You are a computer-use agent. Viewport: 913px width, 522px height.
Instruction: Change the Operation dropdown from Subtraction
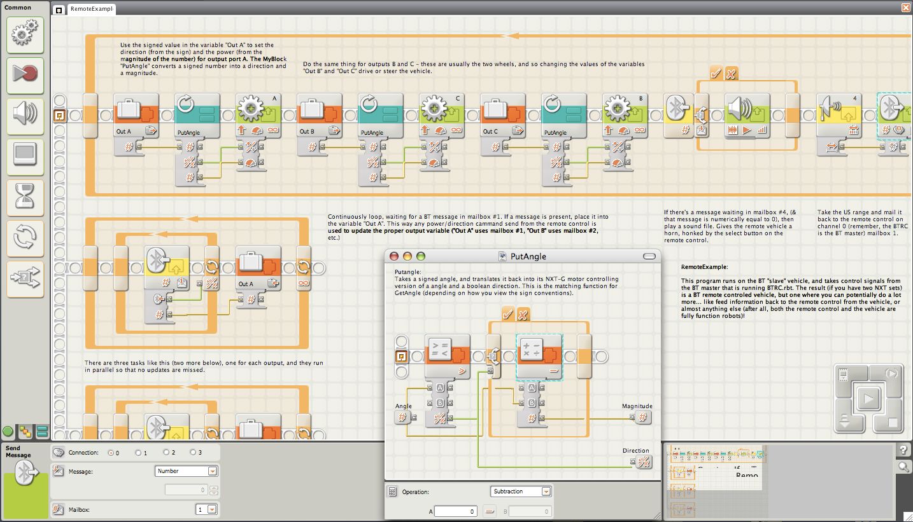[x=521, y=491]
